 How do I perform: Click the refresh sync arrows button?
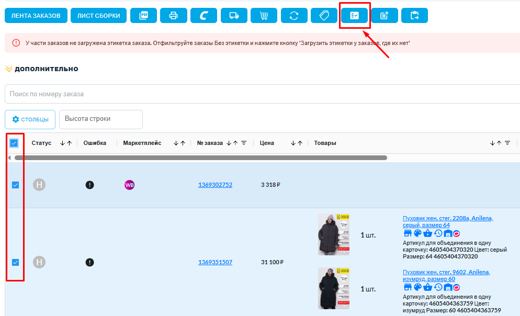tap(294, 16)
